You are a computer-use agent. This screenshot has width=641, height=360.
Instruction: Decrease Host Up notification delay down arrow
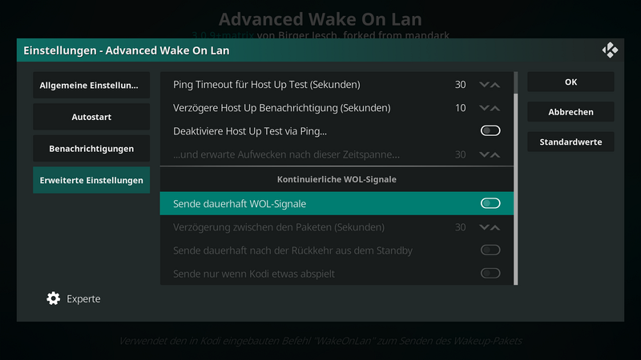[484, 108]
